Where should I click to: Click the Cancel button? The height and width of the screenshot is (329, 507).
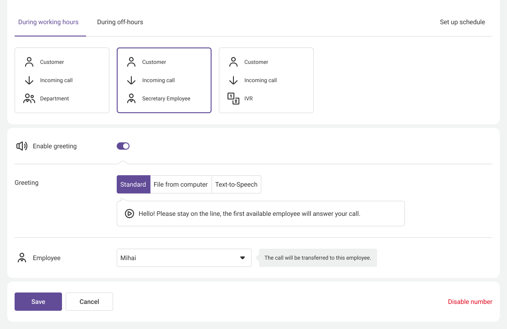89,302
